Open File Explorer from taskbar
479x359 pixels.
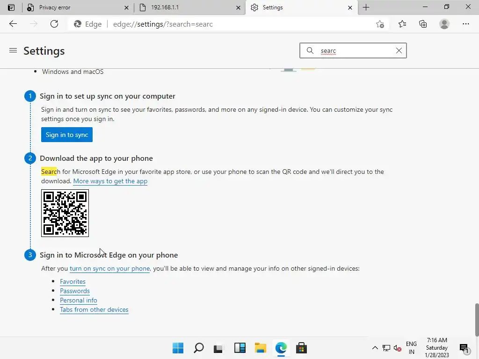click(x=260, y=348)
